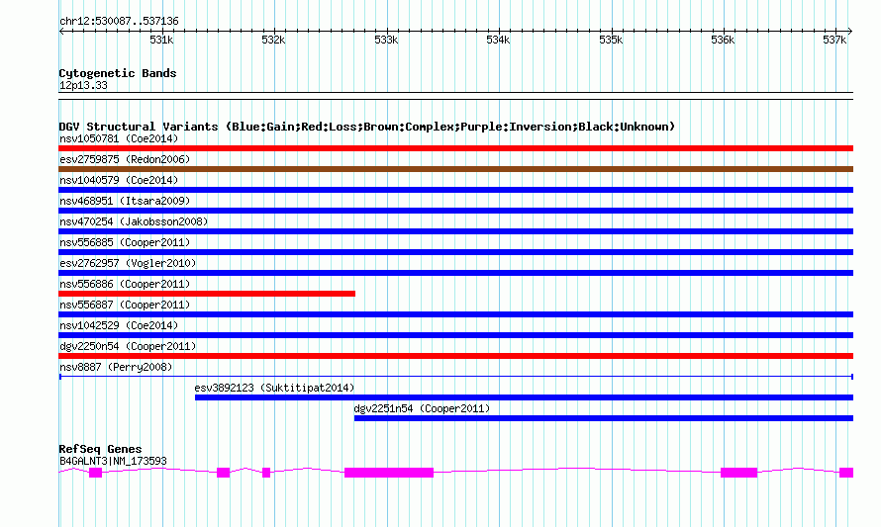Open the nsv1040579 (Coe2014) label link
Image resolution: width=881 pixels, height=527 pixels.
pyautogui.click(x=119, y=180)
